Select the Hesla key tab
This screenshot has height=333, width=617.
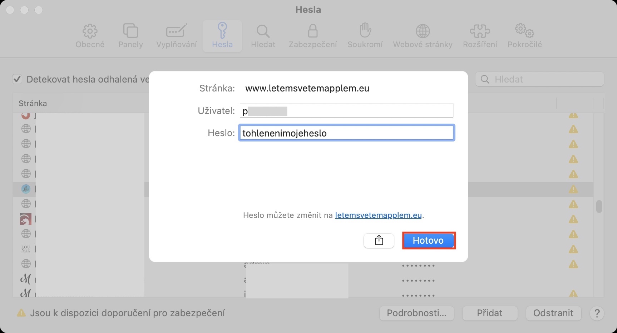222,36
